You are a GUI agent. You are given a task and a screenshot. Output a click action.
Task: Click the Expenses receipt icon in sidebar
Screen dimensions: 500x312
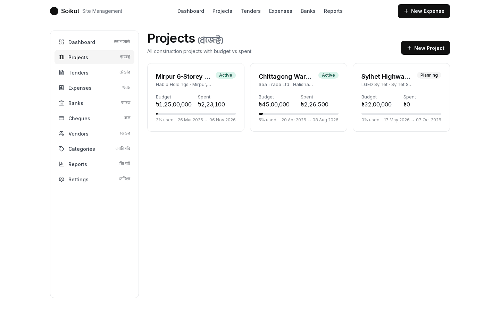click(61, 88)
